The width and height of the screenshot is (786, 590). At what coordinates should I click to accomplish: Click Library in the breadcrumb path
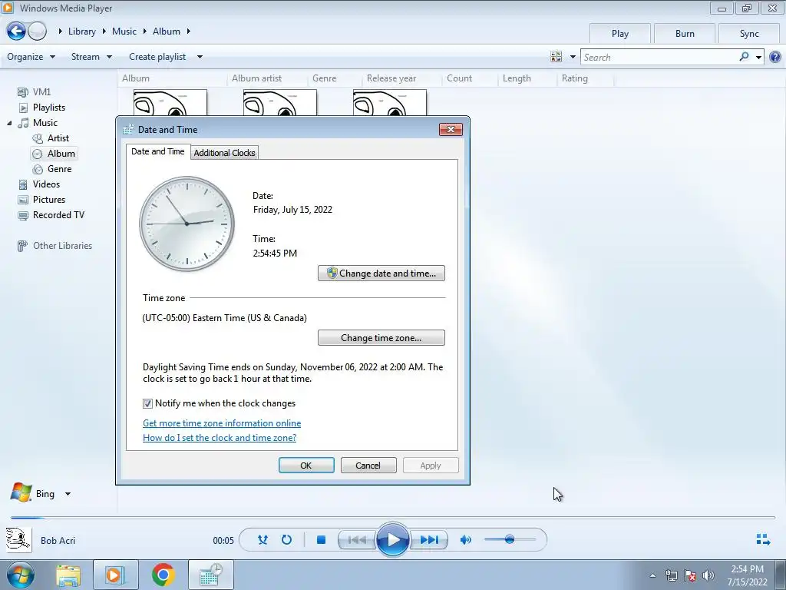(x=81, y=31)
